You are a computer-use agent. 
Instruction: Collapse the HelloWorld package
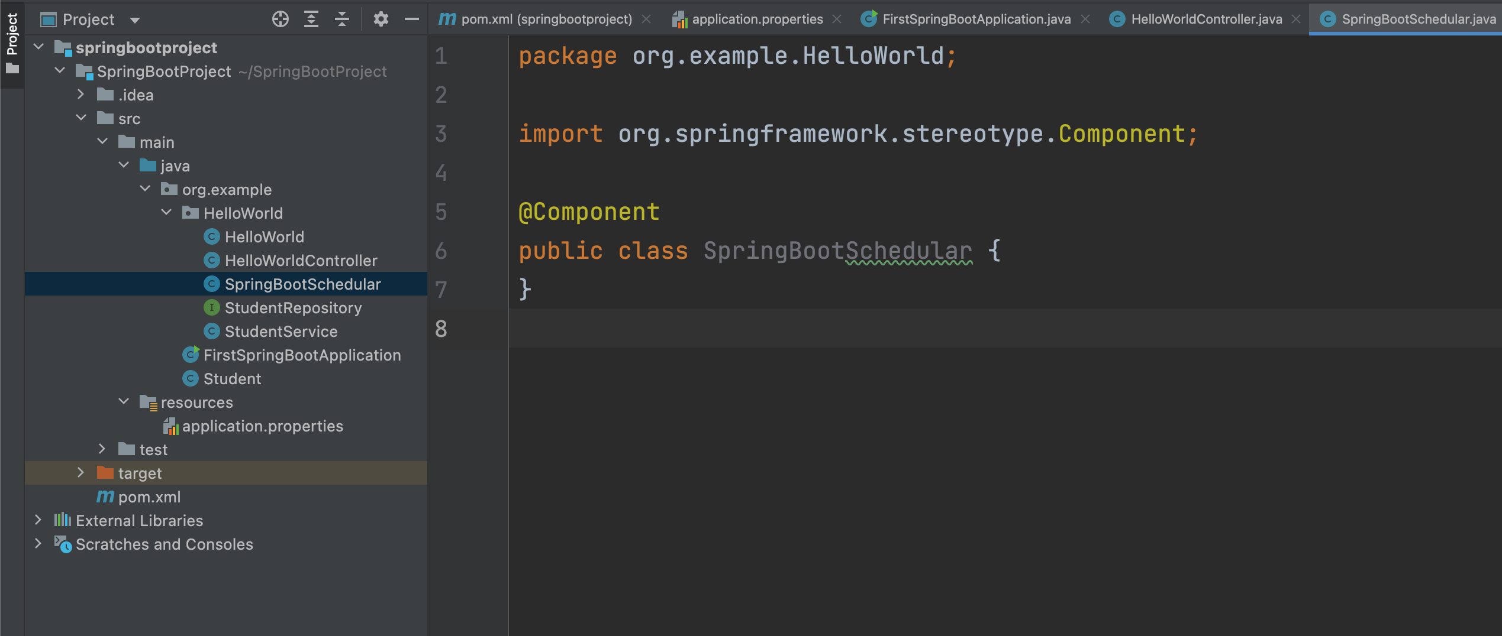pos(167,212)
